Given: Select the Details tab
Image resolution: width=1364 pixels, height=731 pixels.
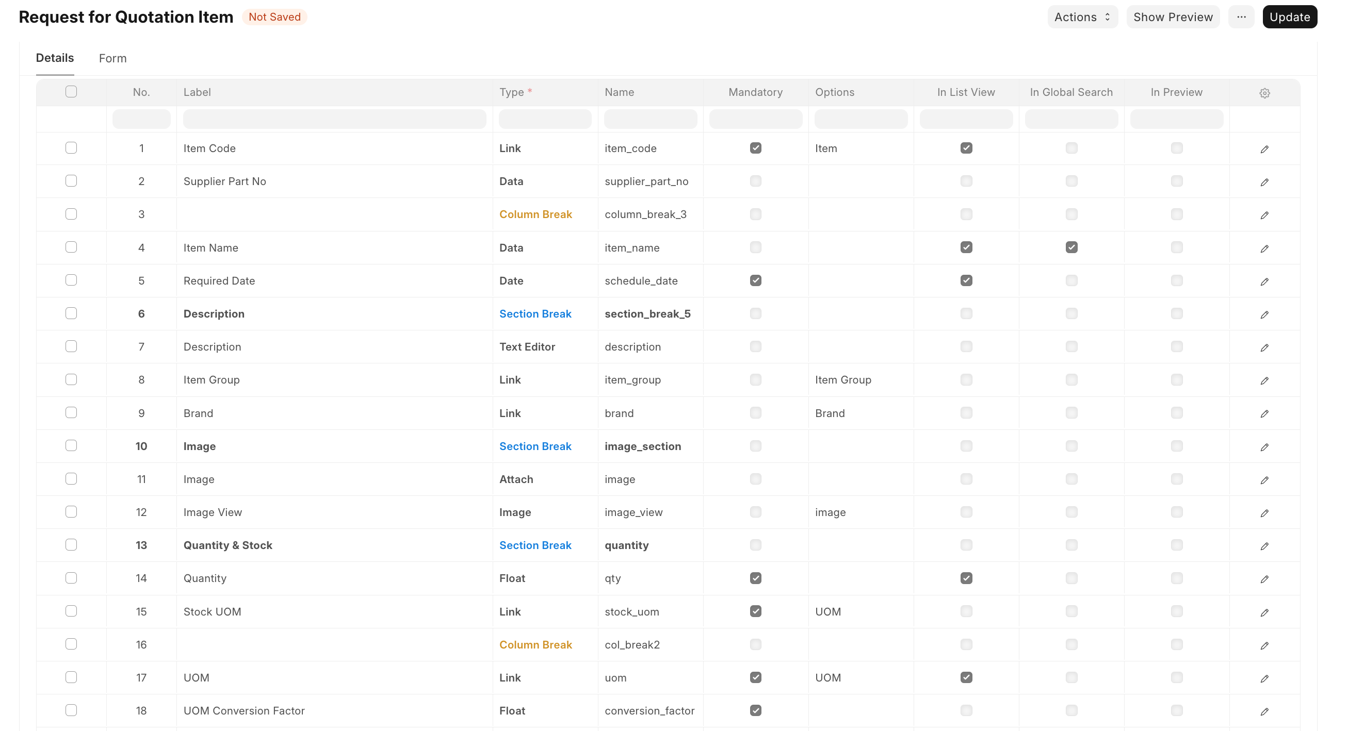Looking at the screenshot, I should pyautogui.click(x=55, y=58).
